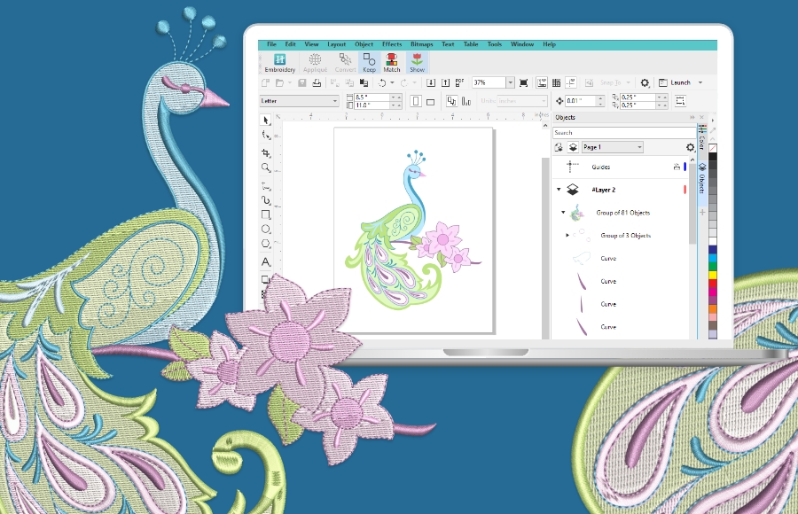Open the Bitmaps menu
Viewport: 798px width, 514px height.
[420, 44]
